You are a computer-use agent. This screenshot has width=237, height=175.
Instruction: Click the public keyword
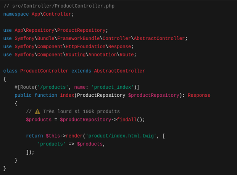point(23,95)
